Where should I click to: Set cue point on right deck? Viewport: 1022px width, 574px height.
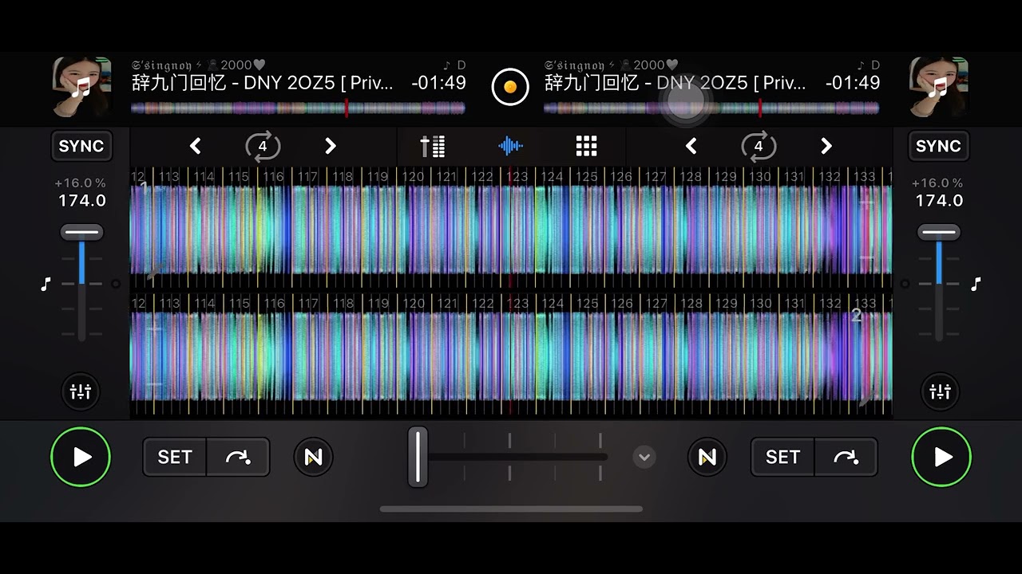[x=782, y=457]
